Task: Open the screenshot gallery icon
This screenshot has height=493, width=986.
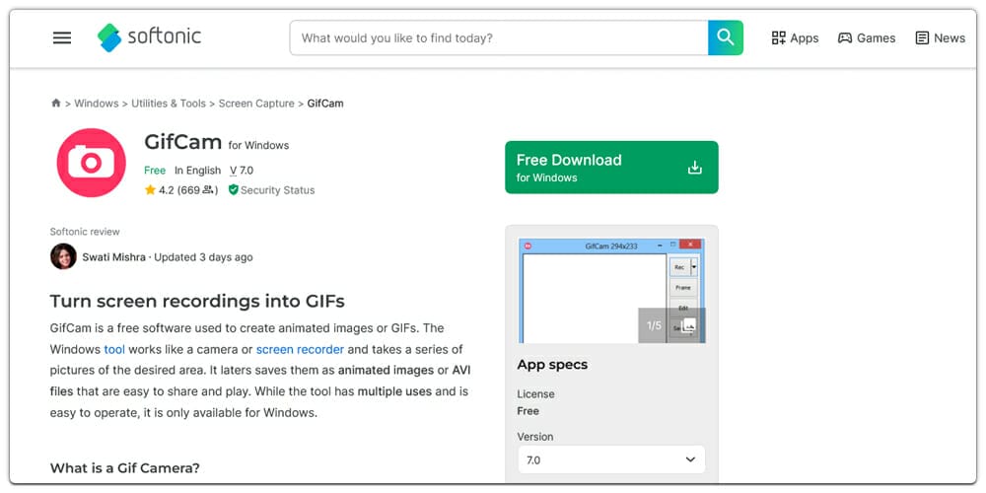Action: [688, 325]
